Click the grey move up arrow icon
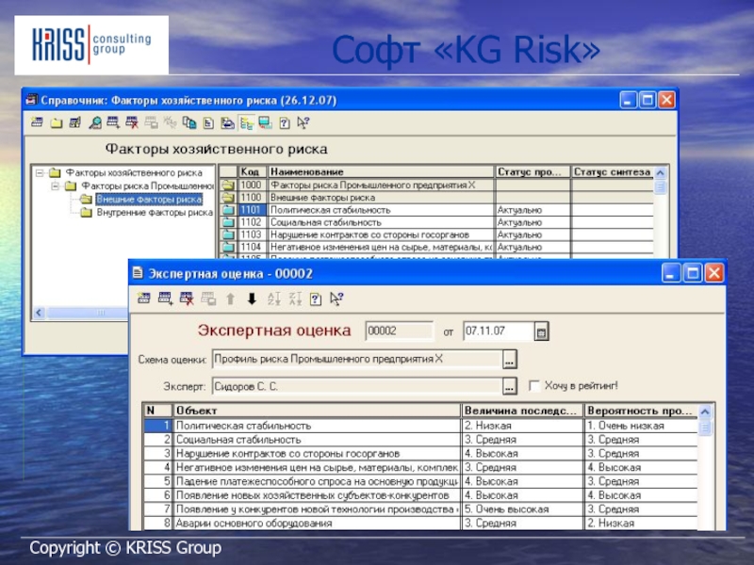 pos(230,299)
